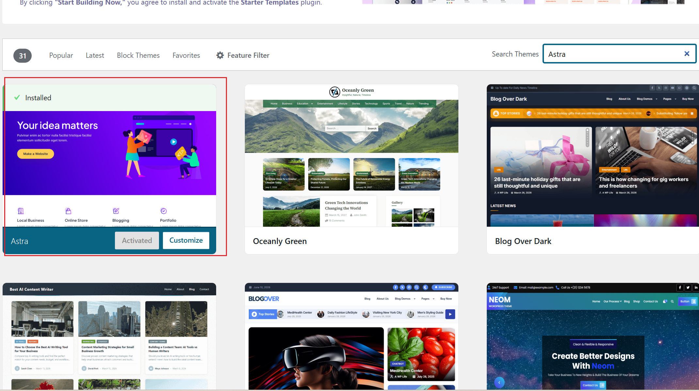
Task: Click the Shop link in NEOM preview menu
Action: [x=636, y=301]
